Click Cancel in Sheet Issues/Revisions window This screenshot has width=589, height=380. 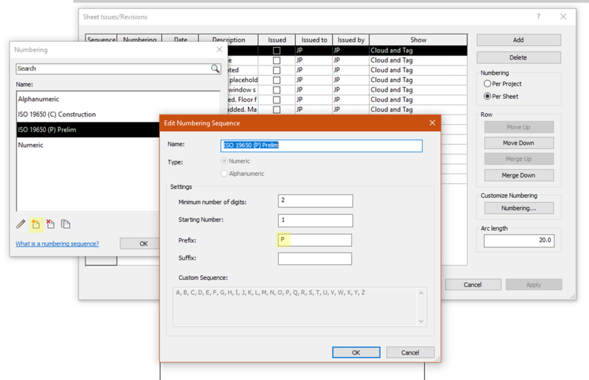point(473,285)
